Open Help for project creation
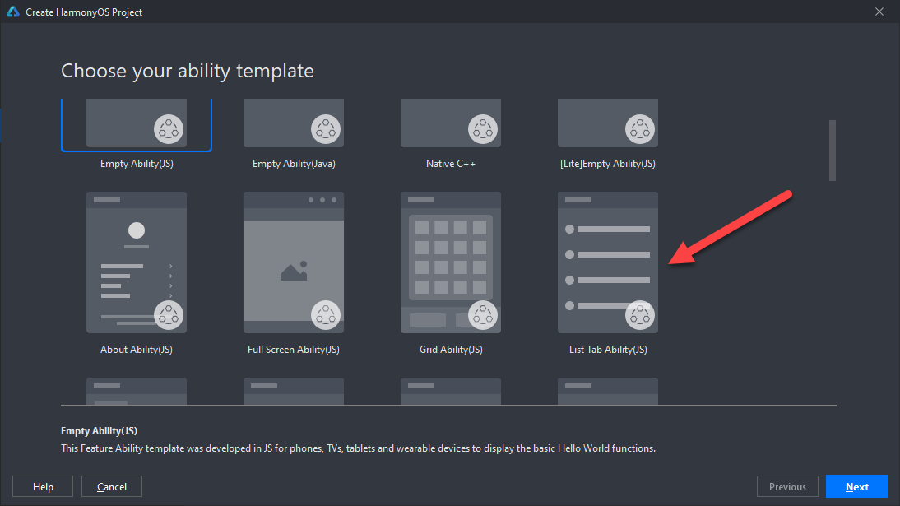The height and width of the screenshot is (506, 900). 43,486
